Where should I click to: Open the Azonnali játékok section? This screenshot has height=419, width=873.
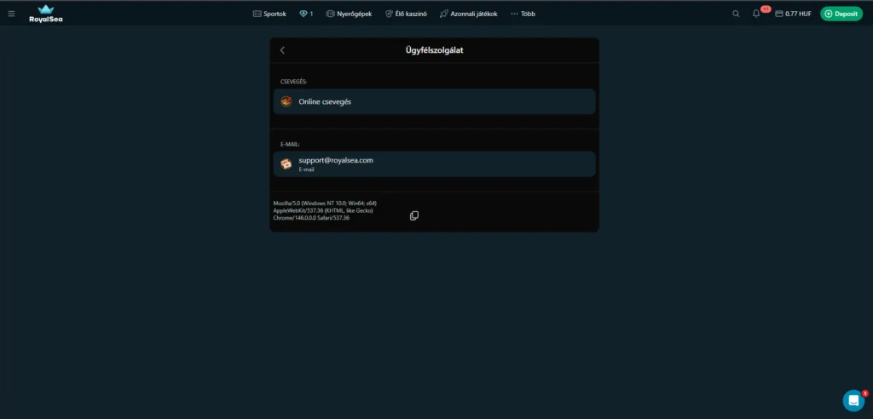point(468,14)
